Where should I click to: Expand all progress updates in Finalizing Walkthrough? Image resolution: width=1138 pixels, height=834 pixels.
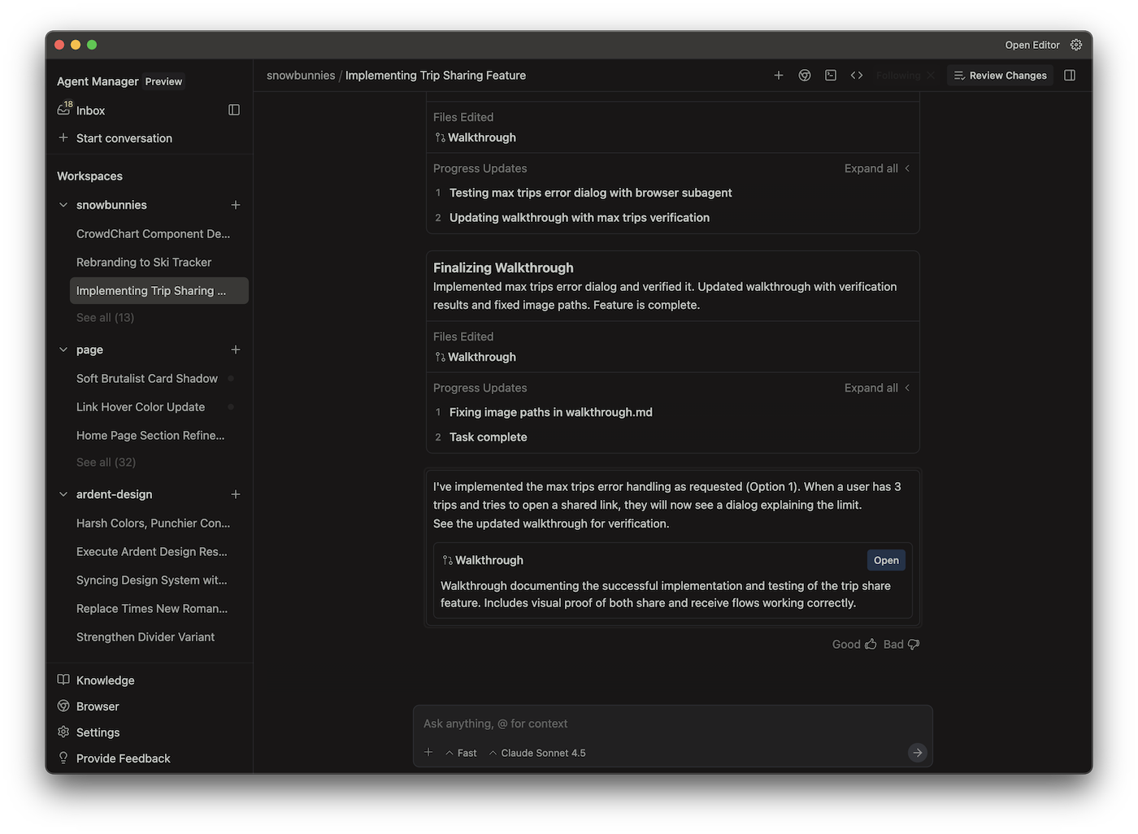876,388
